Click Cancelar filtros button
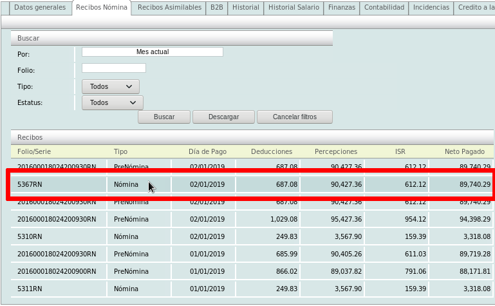 click(295, 117)
